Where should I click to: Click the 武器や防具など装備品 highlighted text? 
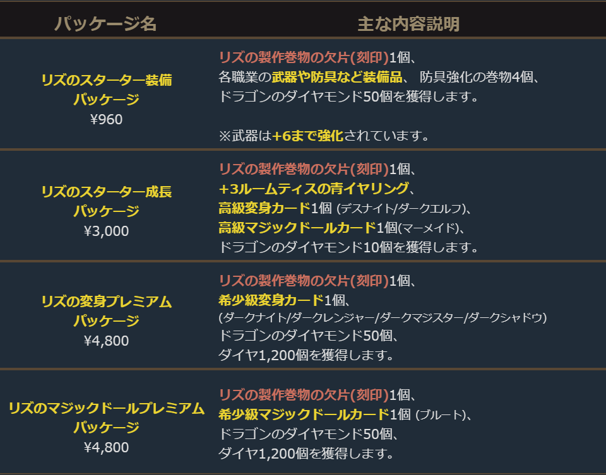(337, 78)
